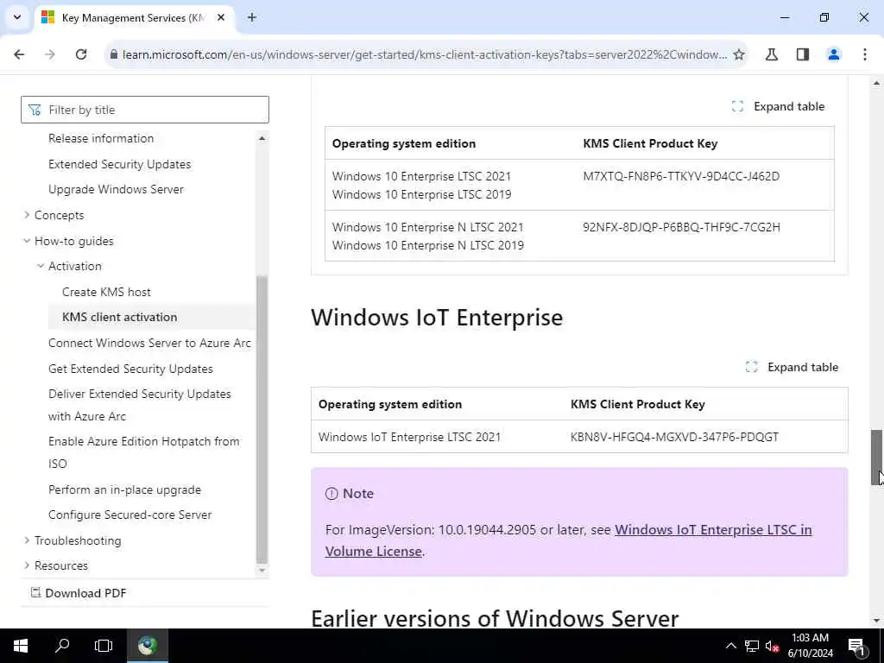This screenshot has height=663, width=884.
Task: Click the muted volume tray icon
Action: [x=772, y=646]
